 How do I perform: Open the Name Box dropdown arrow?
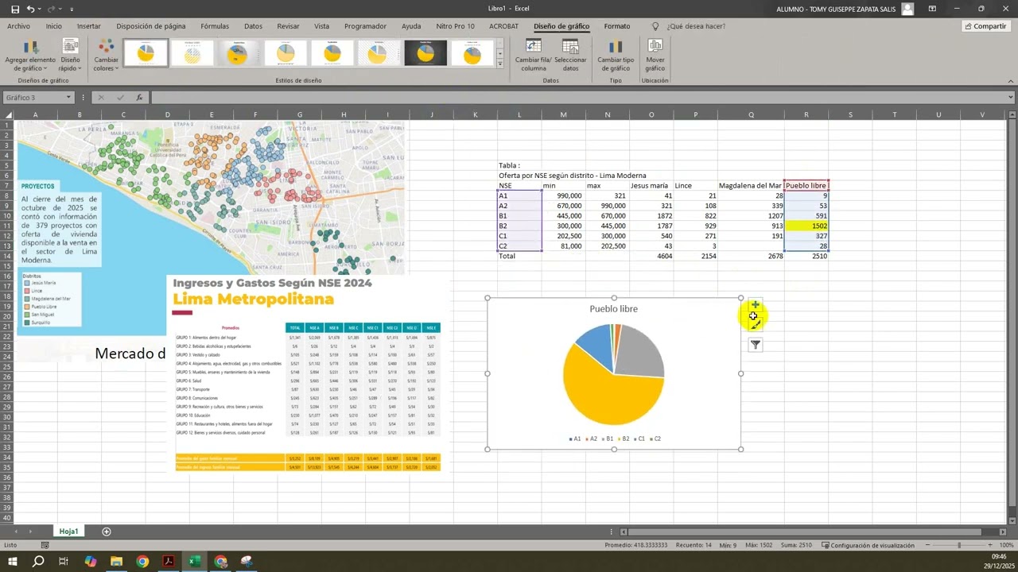coord(68,98)
